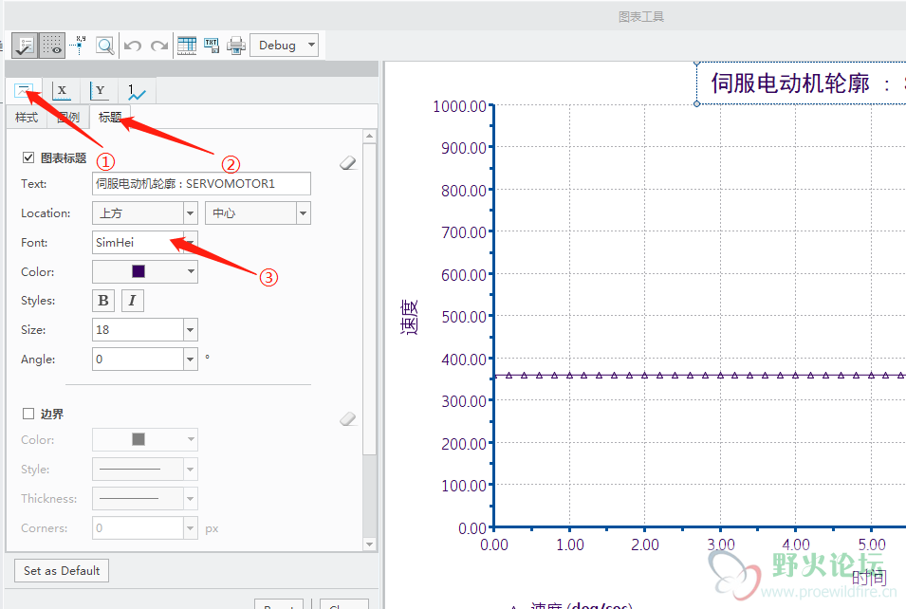Switch to the 样式 sub-tab
The width and height of the screenshot is (906, 609).
coord(27,118)
